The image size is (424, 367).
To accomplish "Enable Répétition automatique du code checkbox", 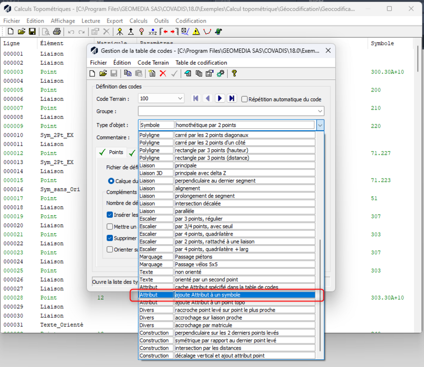I will [244, 99].
